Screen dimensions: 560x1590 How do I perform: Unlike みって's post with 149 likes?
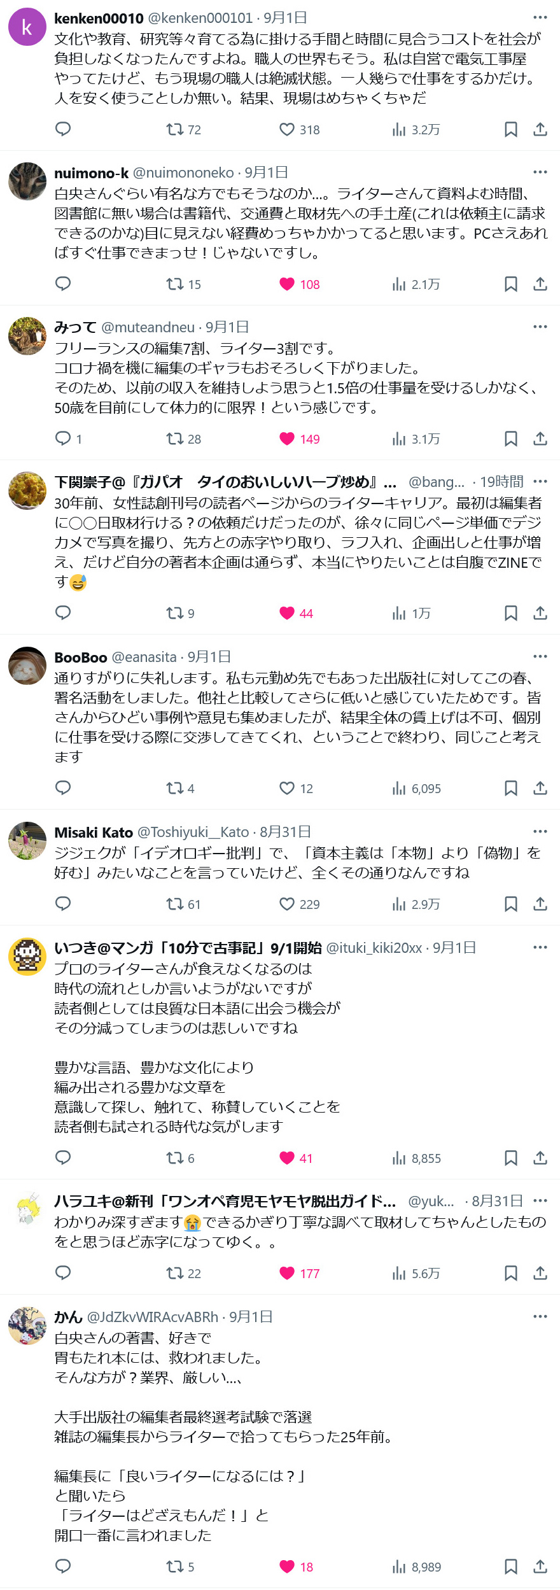pyautogui.click(x=287, y=439)
